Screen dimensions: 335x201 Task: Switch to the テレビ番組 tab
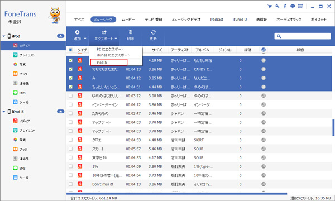[x=154, y=20]
